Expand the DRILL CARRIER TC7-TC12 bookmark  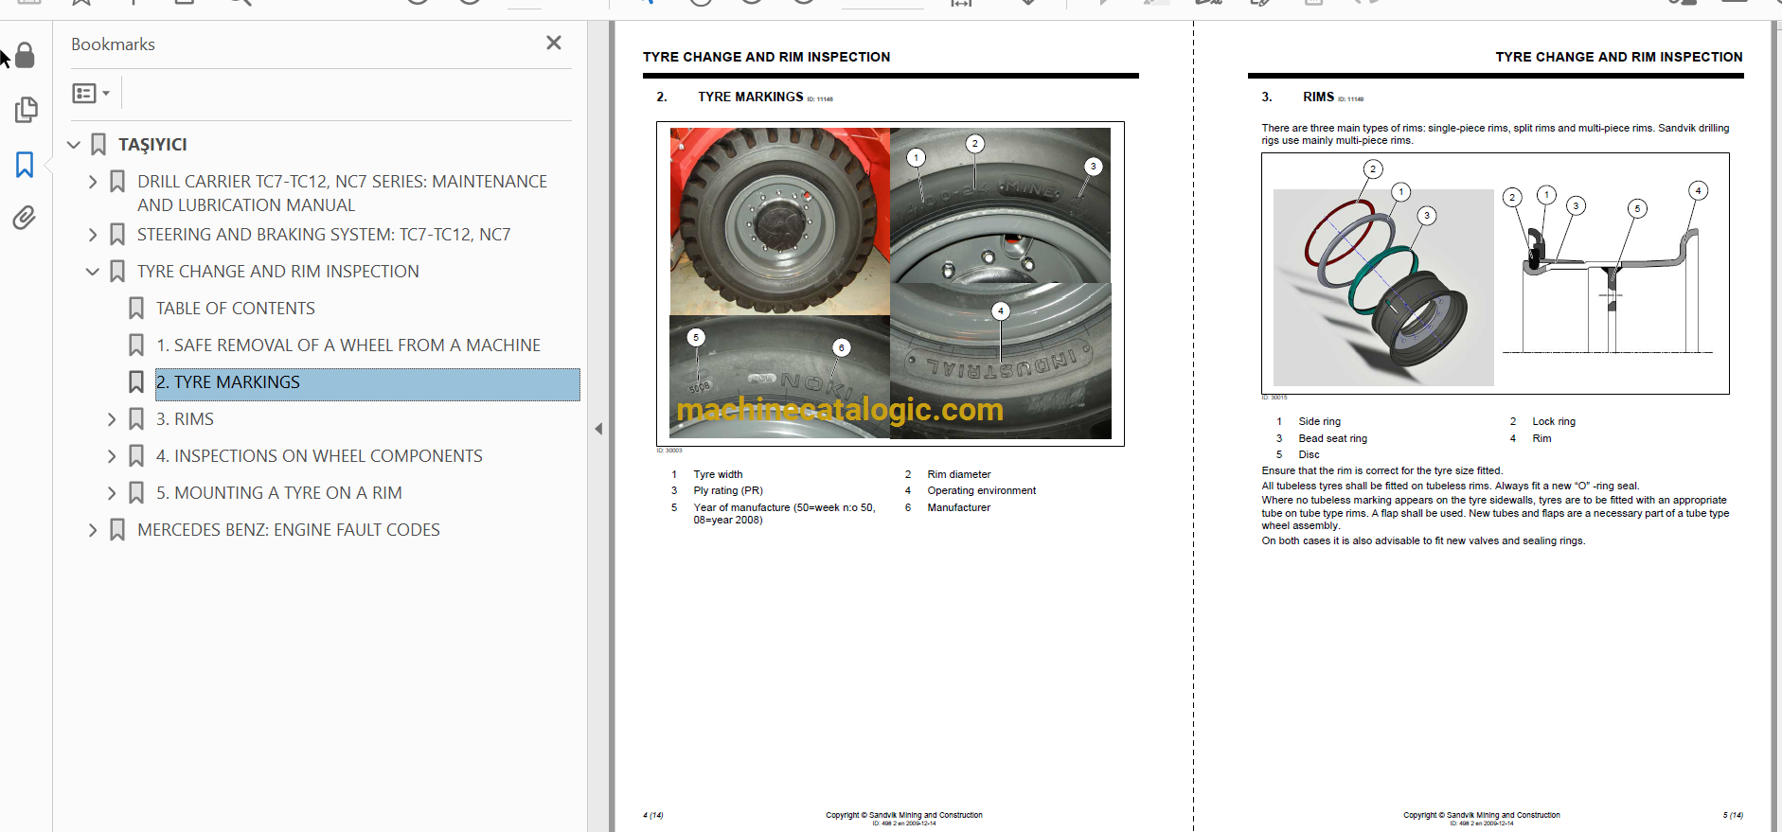(93, 181)
